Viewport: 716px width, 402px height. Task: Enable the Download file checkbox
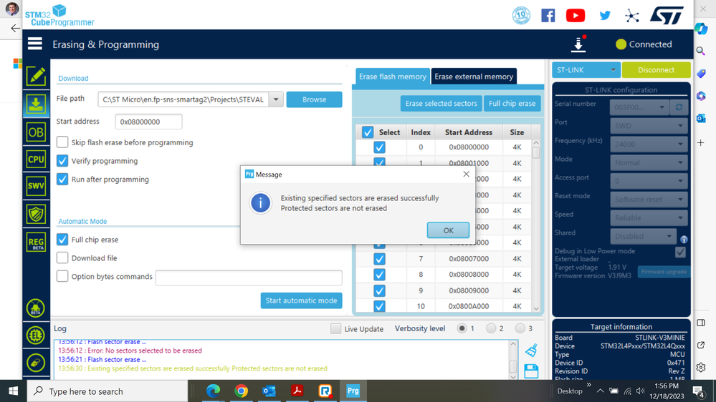[x=62, y=258]
